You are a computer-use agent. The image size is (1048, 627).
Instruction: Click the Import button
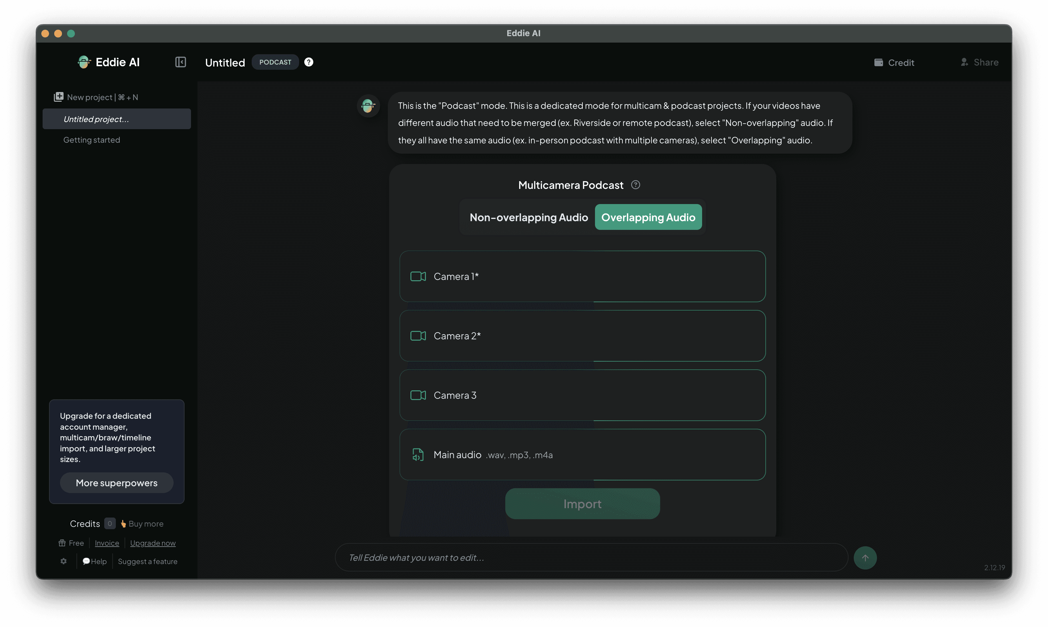point(582,504)
